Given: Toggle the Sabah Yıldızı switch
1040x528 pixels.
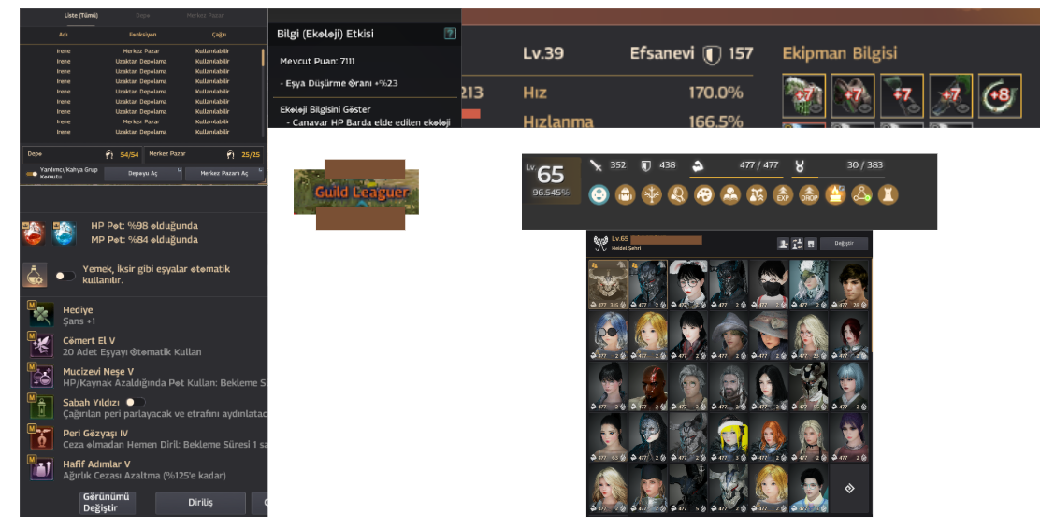Looking at the screenshot, I should click(x=136, y=402).
